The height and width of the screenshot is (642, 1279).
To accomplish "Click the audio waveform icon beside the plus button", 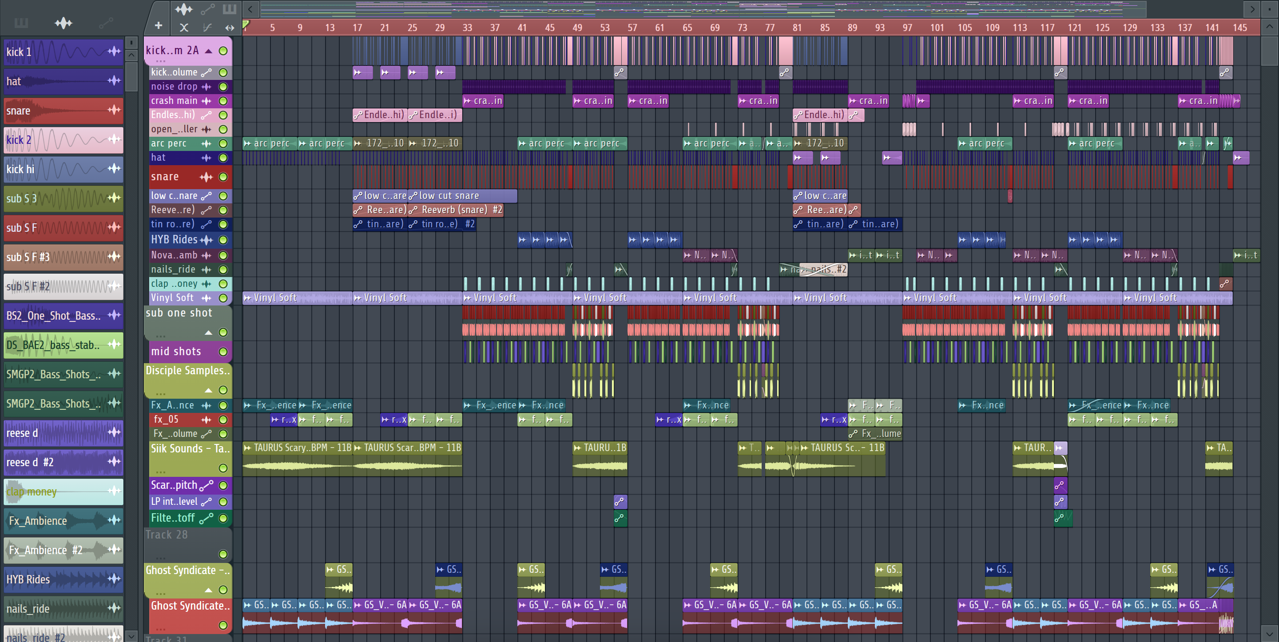I will [x=184, y=9].
